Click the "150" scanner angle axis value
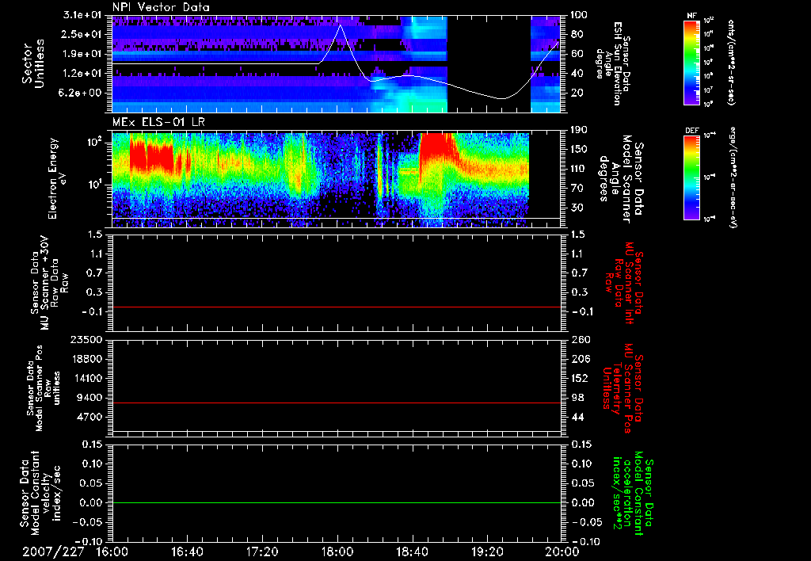 click(580, 149)
